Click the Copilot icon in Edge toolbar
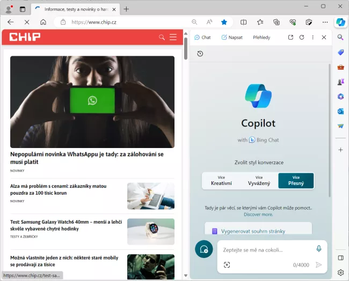The width and height of the screenshot is (349, 281). (x=340, y=22)
